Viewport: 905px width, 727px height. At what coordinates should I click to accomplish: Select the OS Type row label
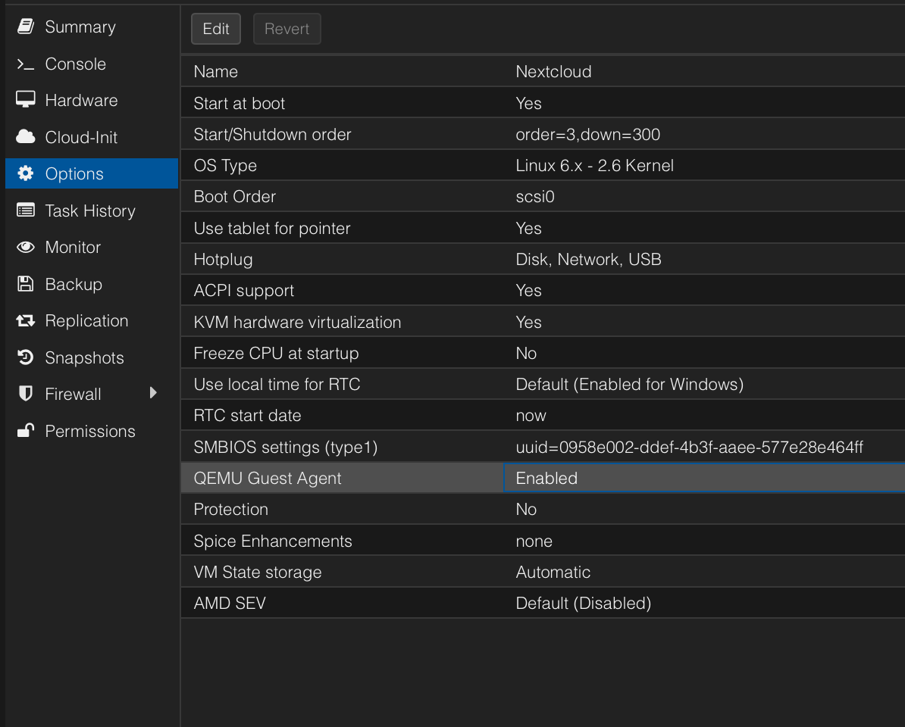225,166
